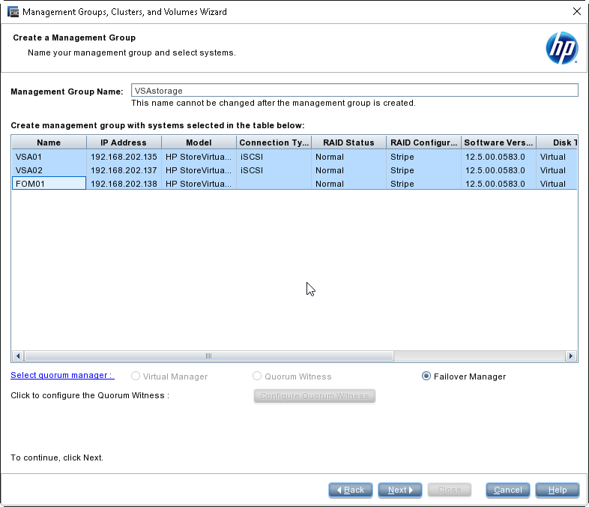Sort table by Name column header

(49, 142)
